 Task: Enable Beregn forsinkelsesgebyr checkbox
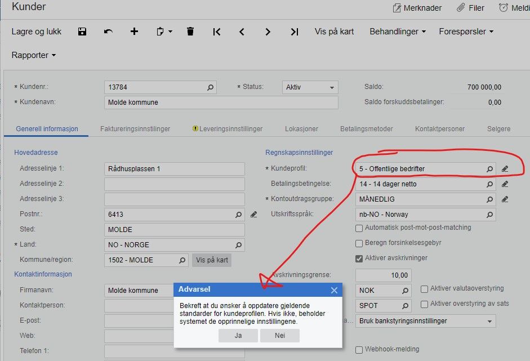(359, 243)
